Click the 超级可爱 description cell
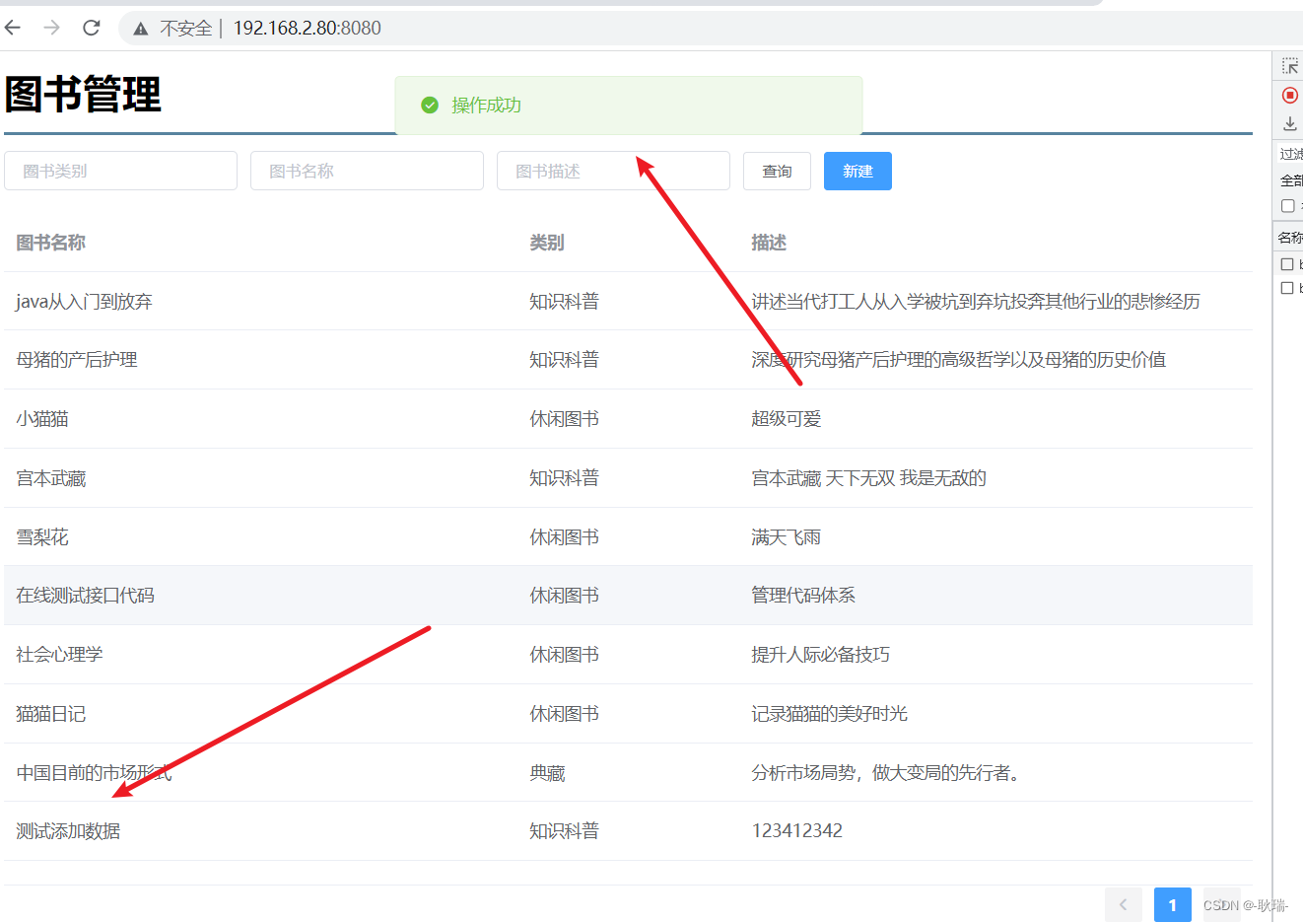Viewport: 1303px width, 922px height. 787,419
